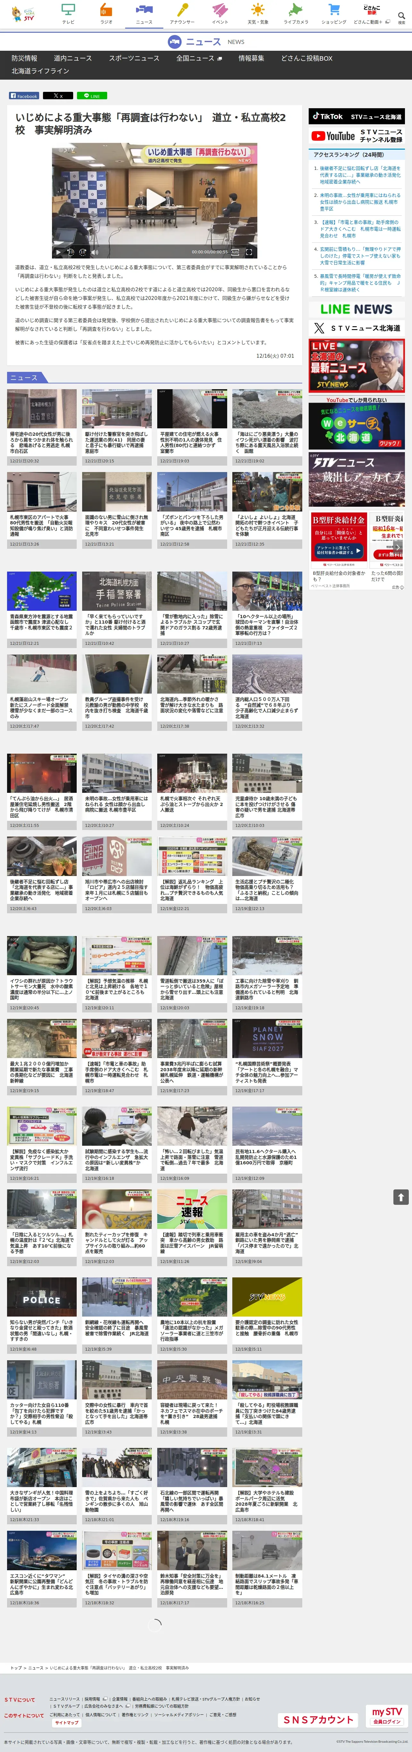Mute the video with the volume icon
The image size is (412, 1752).
click(x=95, y=252)
